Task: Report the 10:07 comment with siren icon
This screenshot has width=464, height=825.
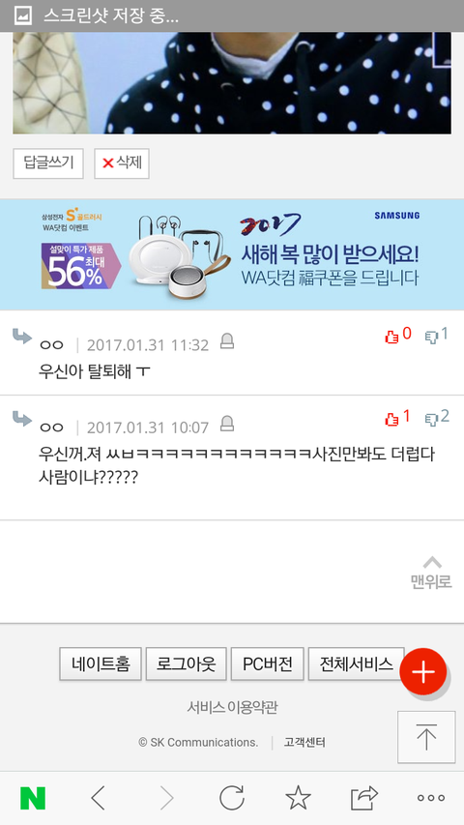Action: pyautogui.click(x=227, y=424)
